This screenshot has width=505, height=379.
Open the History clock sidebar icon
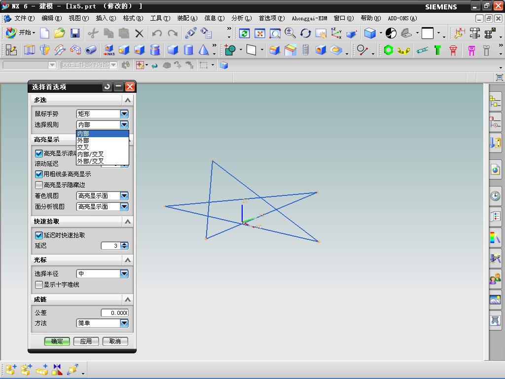(495, 195)
